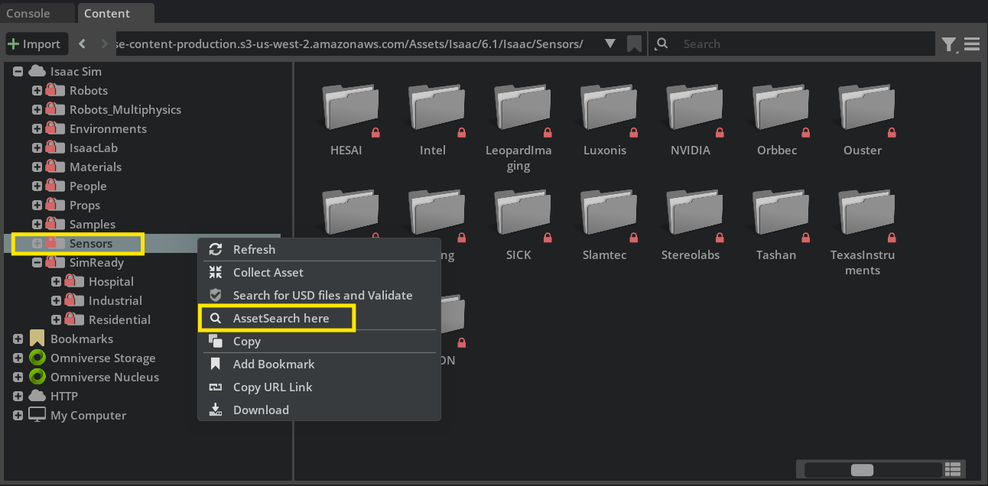
Task: Click the green plus Import button
Action: click(x=37, y=44)
